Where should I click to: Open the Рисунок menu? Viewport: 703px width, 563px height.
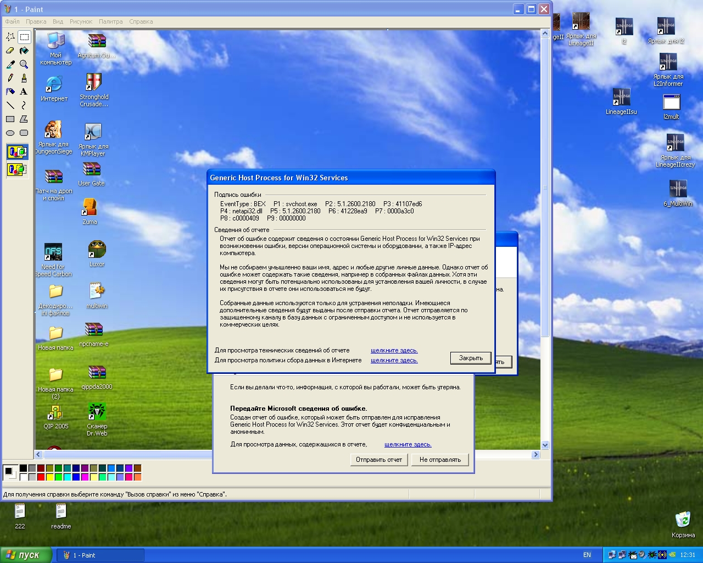(x=81, y=21)
